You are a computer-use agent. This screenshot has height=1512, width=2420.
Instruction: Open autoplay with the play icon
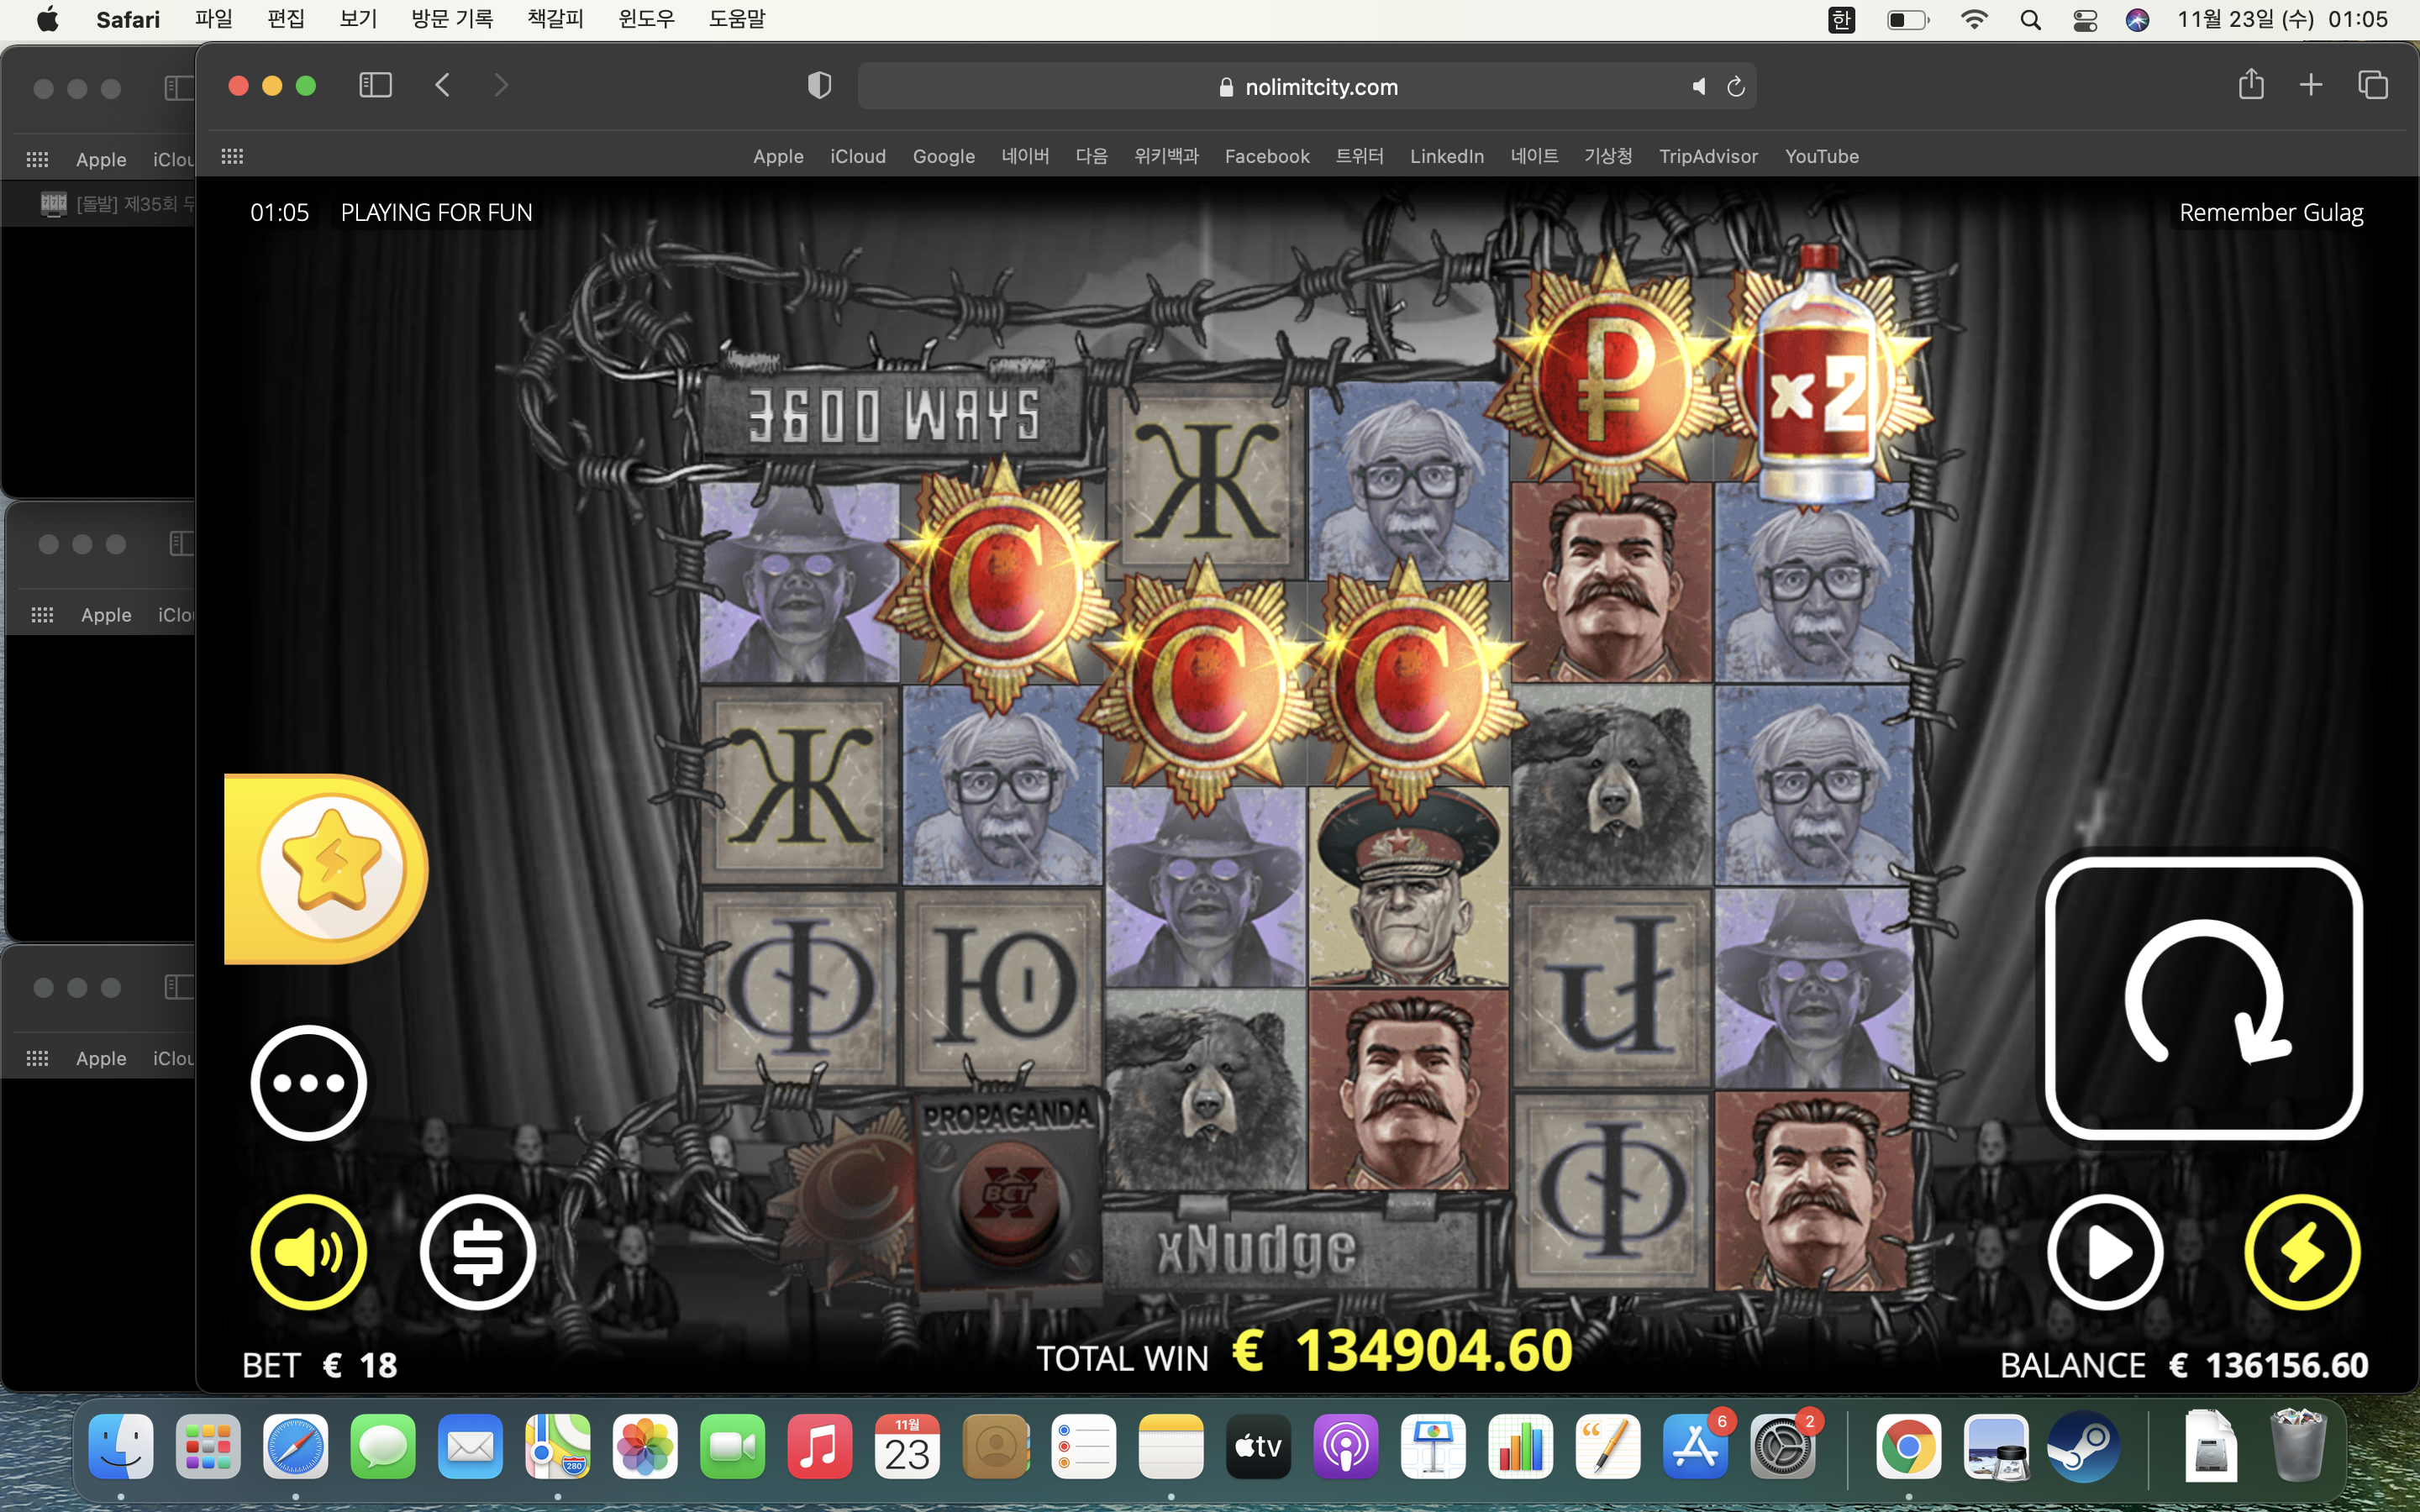[x=2105, y=1252]
